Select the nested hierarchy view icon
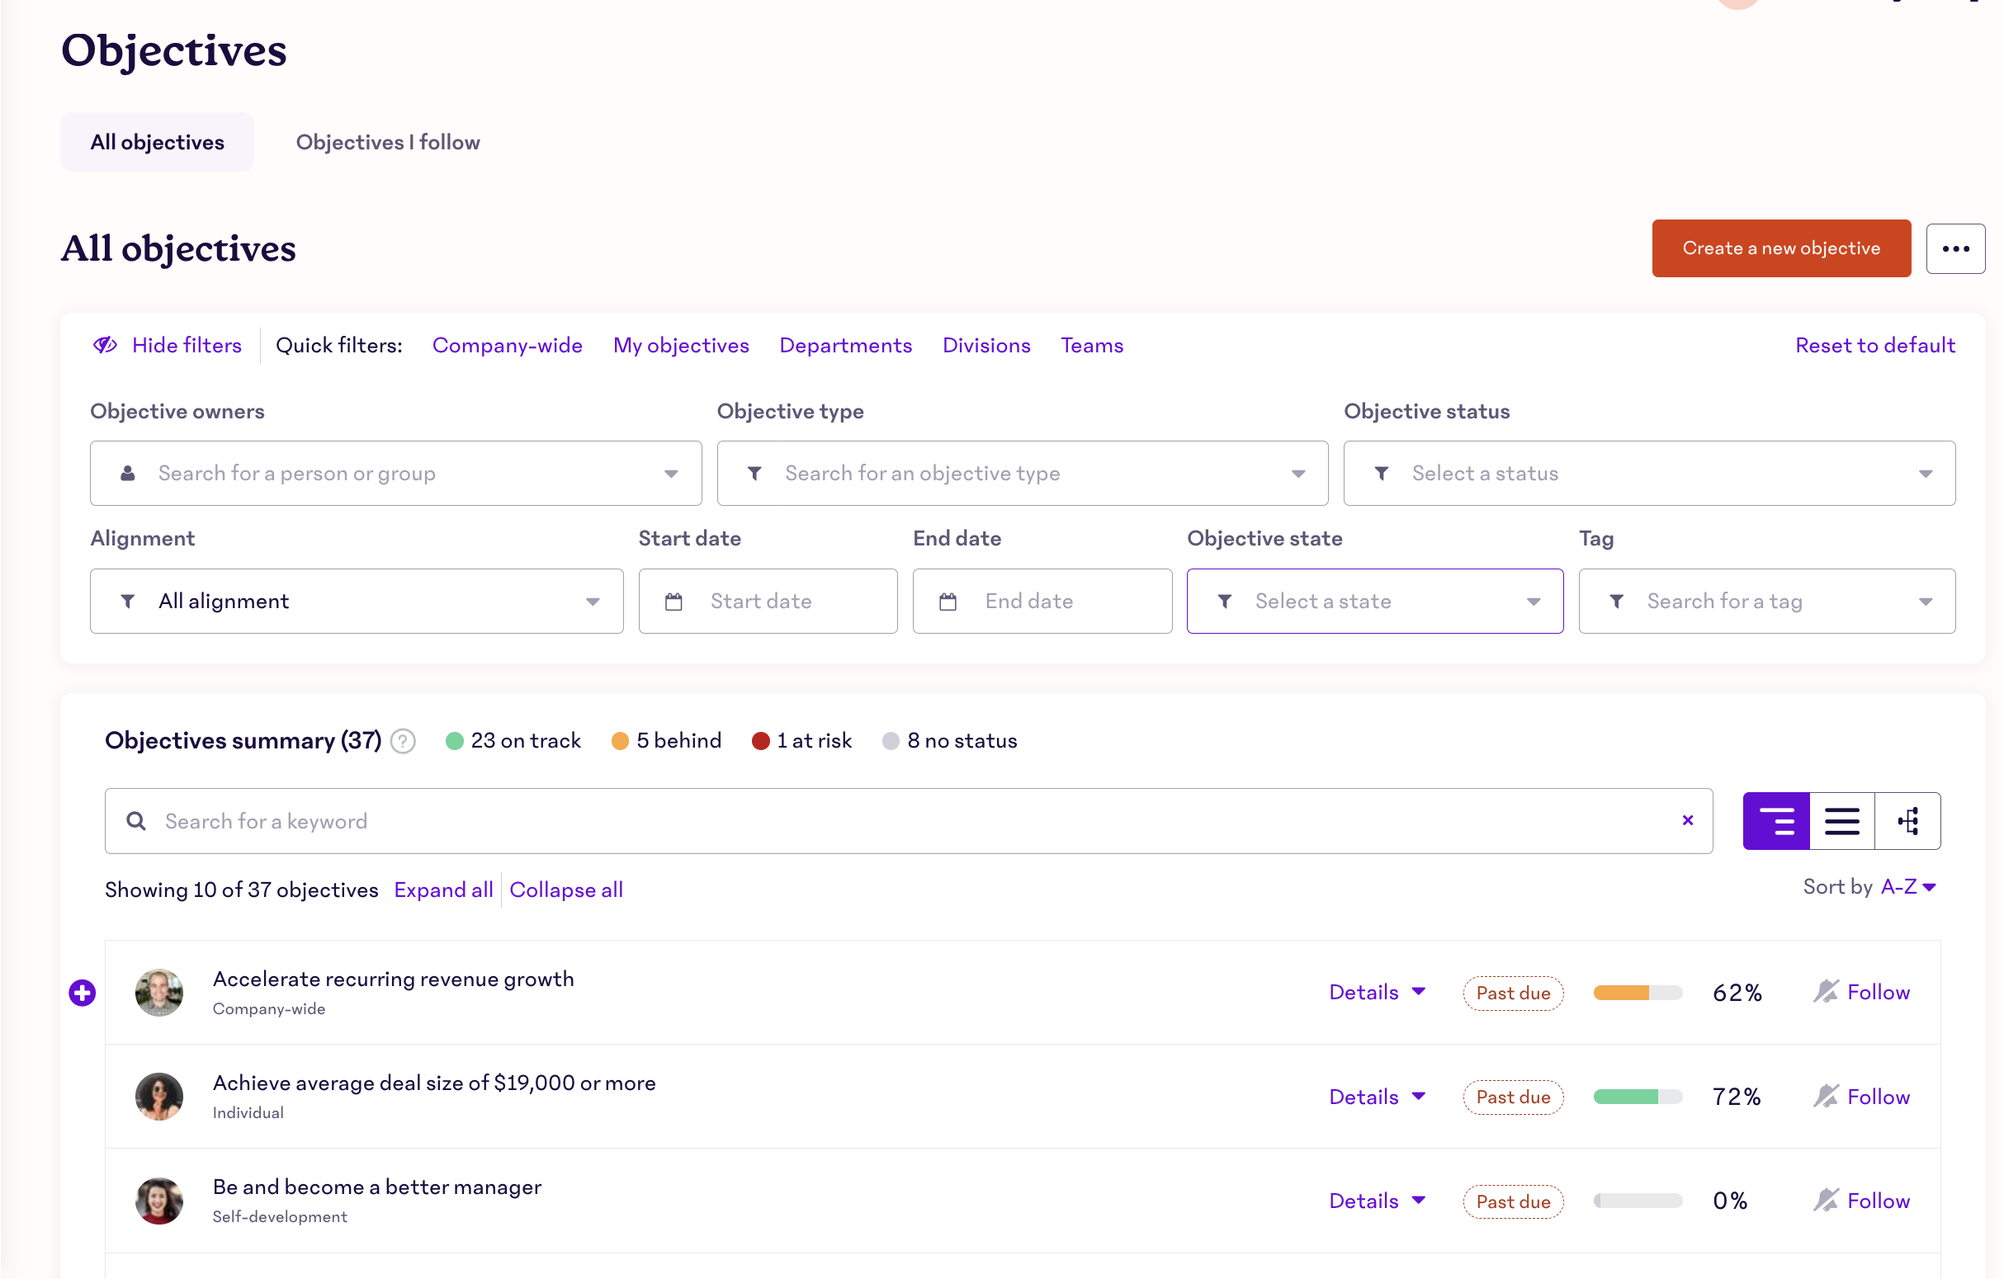 (1775, 820)
